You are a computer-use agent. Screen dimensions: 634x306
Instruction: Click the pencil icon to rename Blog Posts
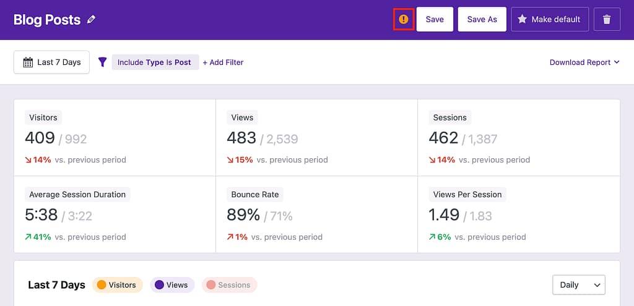92,20
